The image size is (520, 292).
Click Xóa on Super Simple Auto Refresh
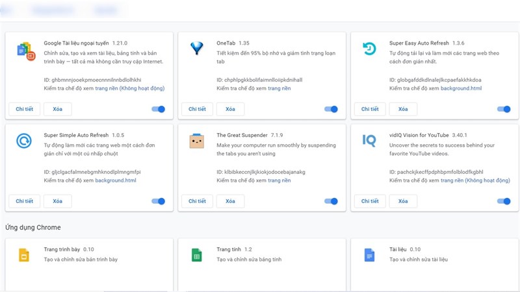(x=57, y=201)
